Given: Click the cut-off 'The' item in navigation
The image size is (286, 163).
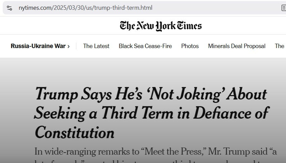Looking at the screenshot, I should (279, 46).
